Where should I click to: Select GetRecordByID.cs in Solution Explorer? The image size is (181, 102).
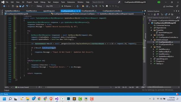tap(165, 52)
